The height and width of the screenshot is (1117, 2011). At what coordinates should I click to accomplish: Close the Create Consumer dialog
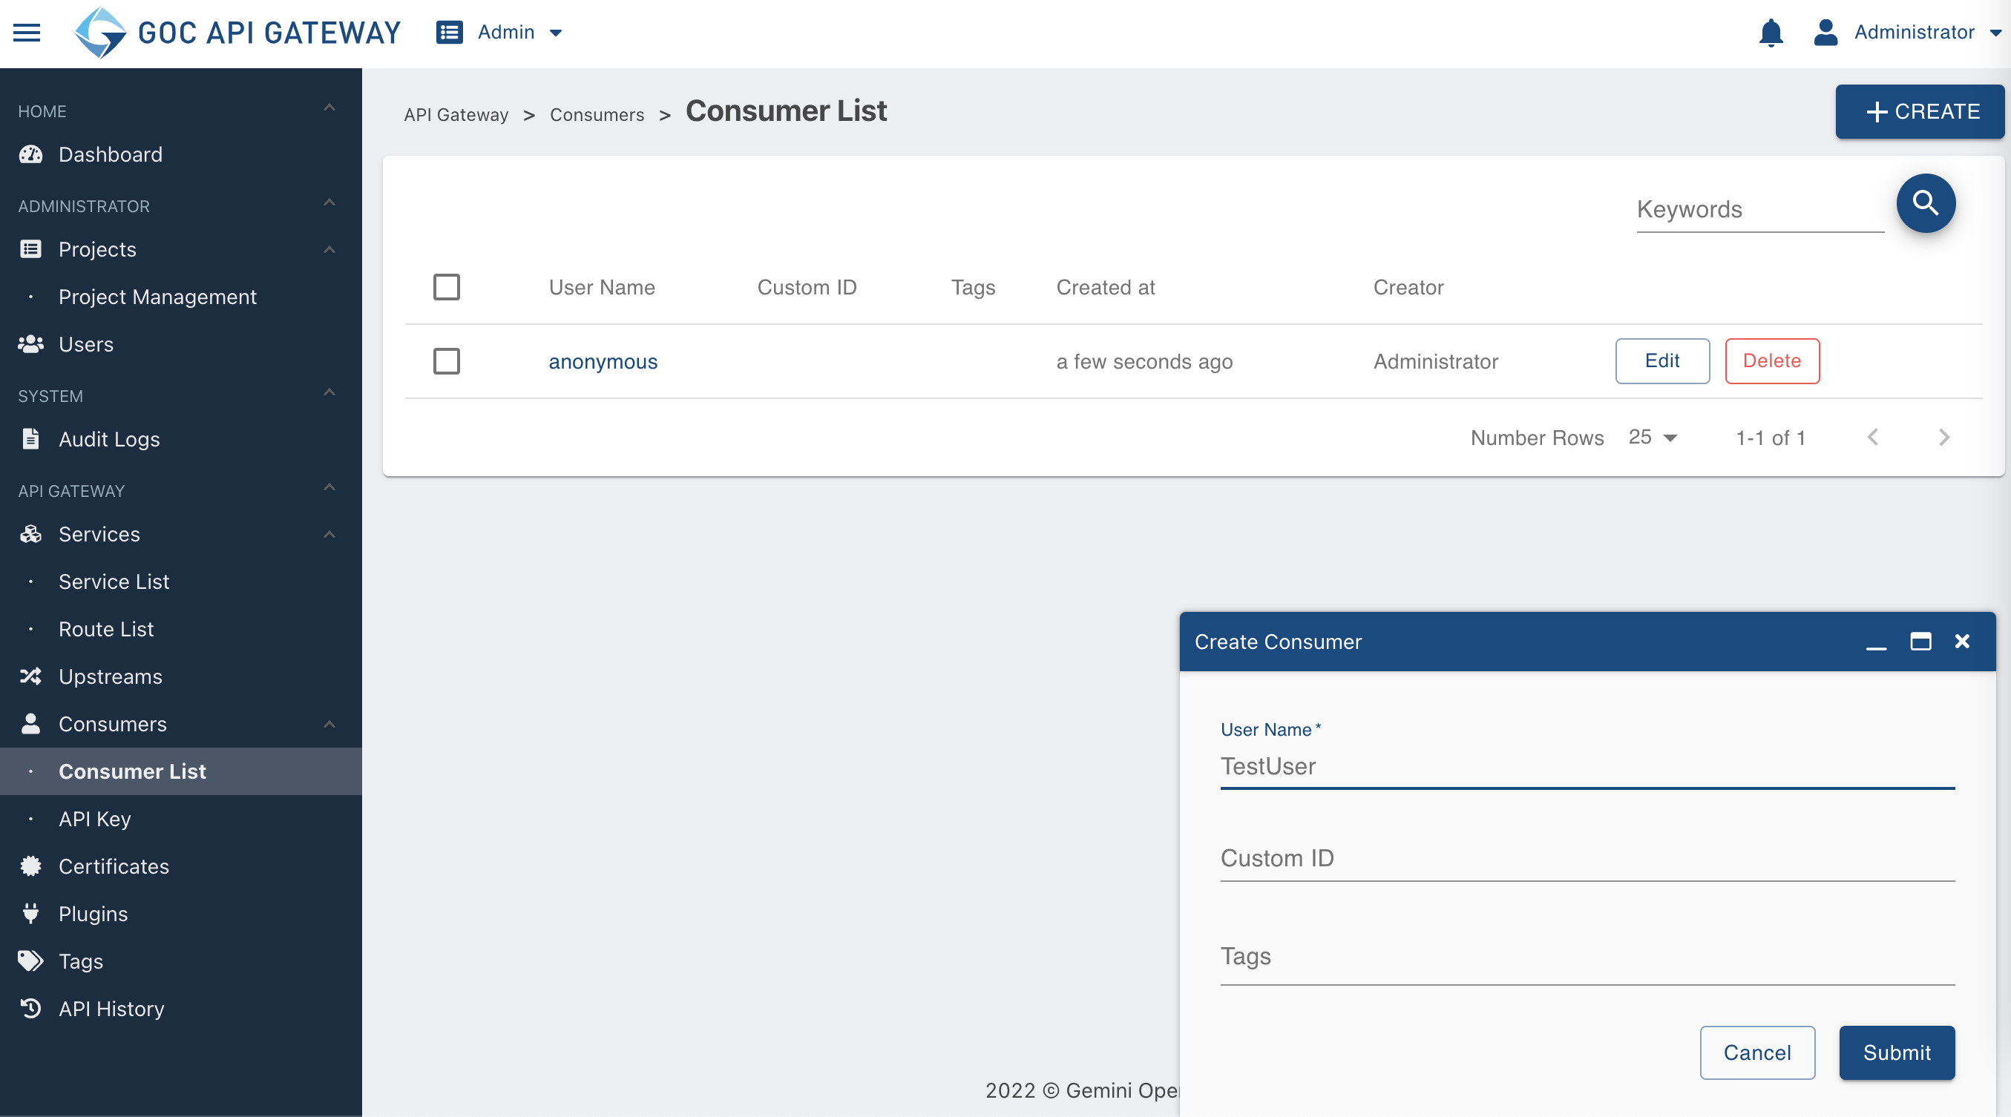point(1963,641)
